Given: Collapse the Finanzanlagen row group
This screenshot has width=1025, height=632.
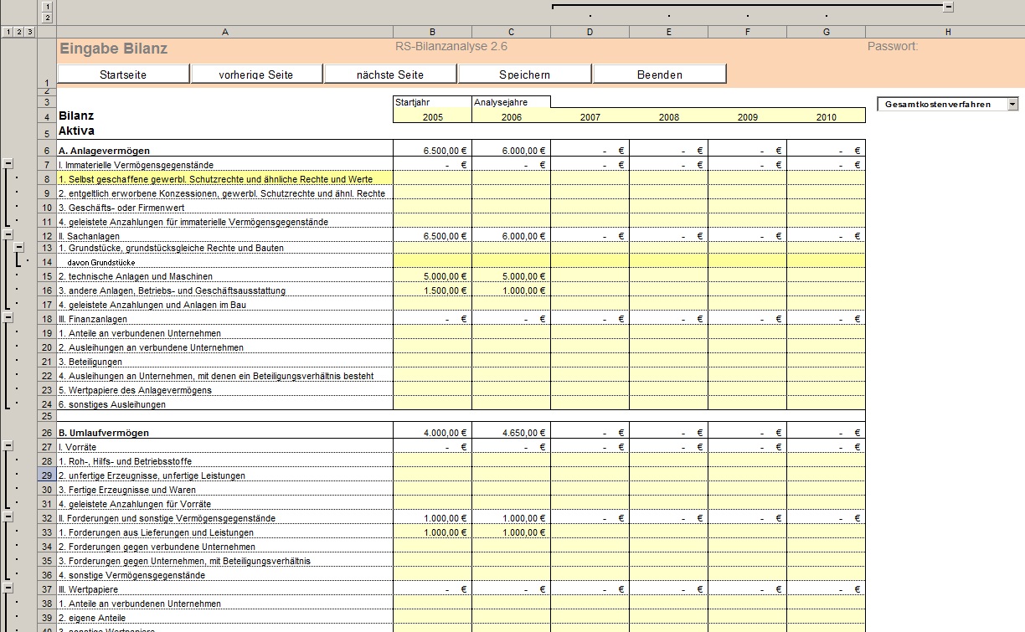Looking at the screenshot, I should coord(8,318).
